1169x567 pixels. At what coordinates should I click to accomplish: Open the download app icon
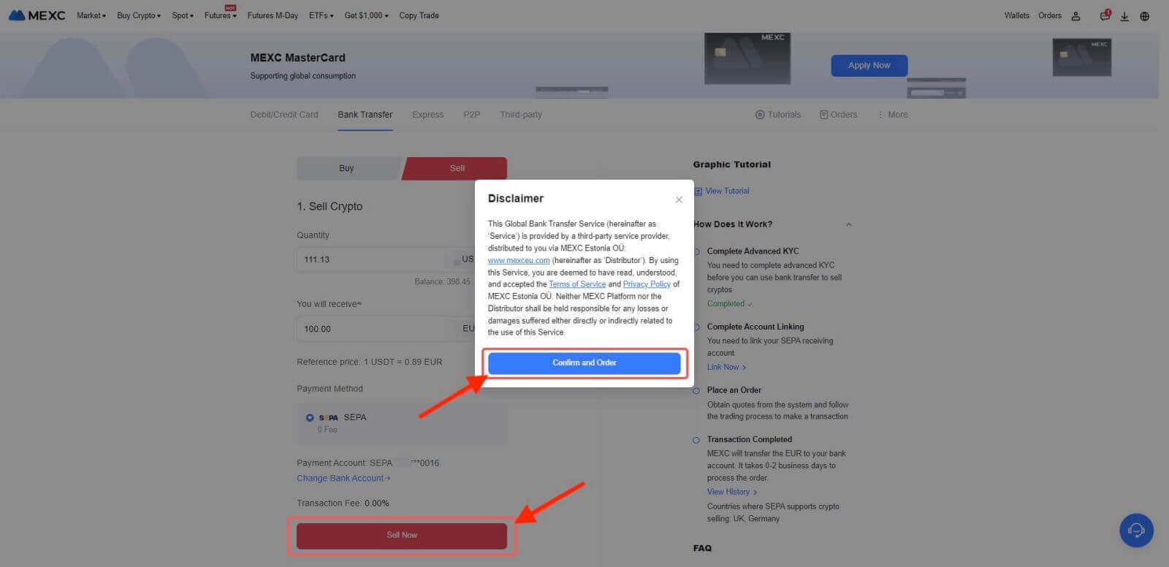[1124, 16]
